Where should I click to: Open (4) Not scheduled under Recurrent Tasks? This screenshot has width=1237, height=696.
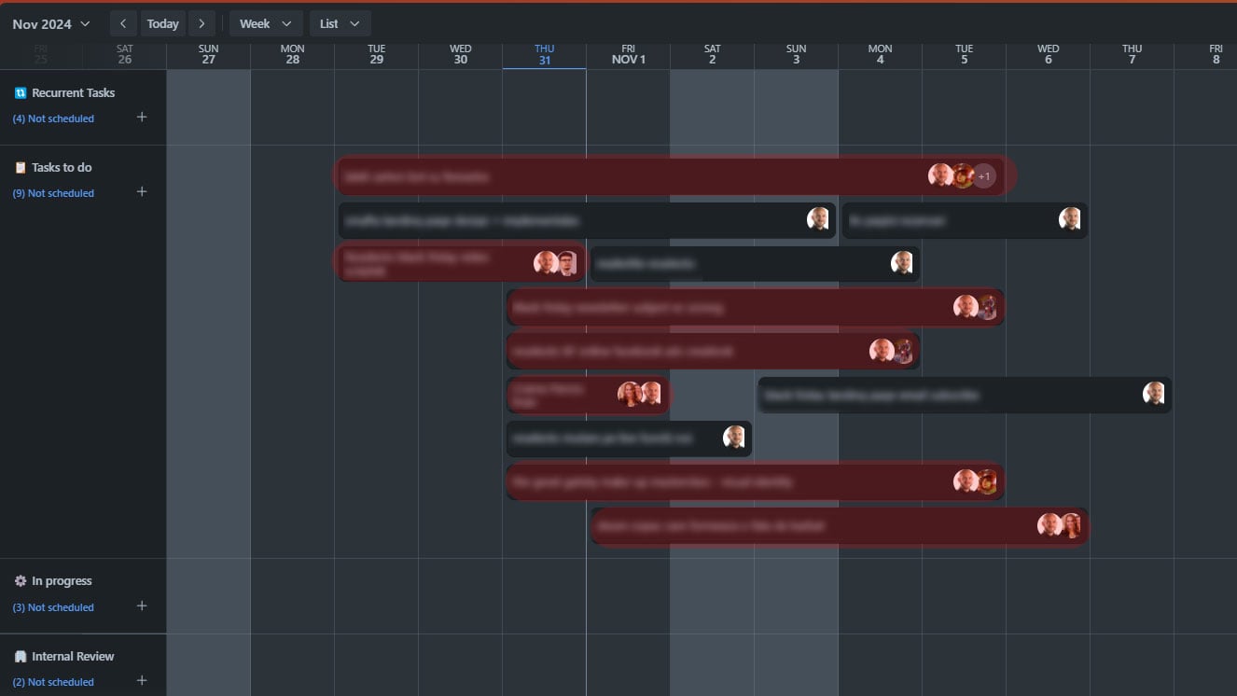53,118
